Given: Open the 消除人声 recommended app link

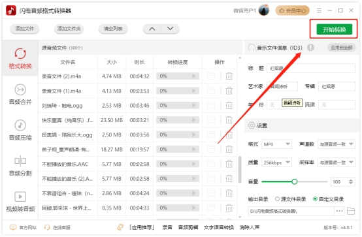Looking at the screenshot, I should point(250,228).
